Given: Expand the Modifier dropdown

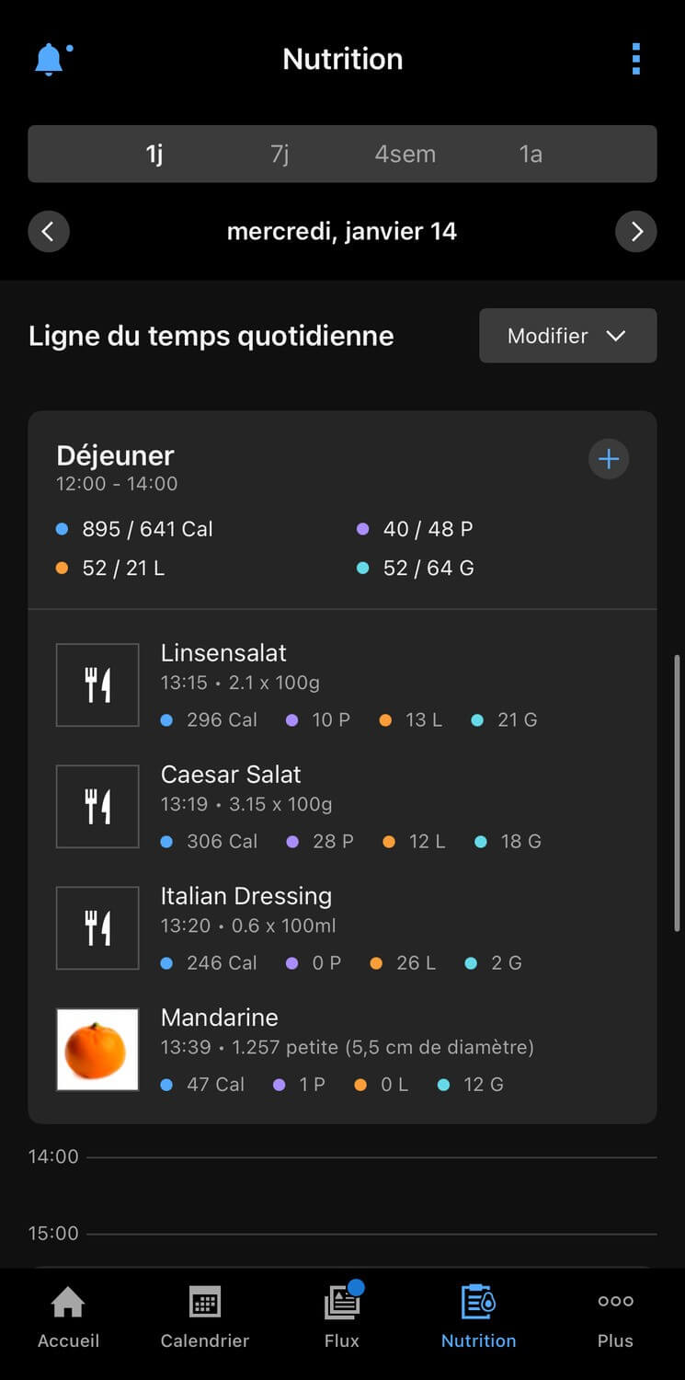Looking at the screenshot, I should [x=567, y=336].
